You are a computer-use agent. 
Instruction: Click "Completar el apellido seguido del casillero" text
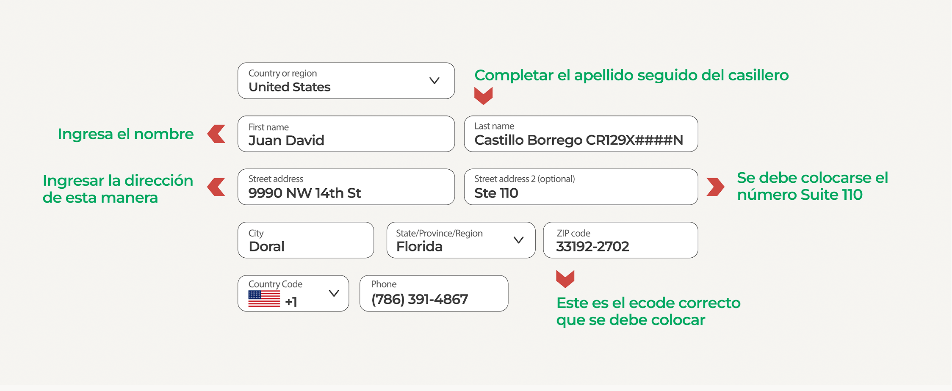(631, 75)
